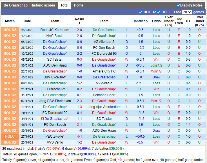Viewport: 207px width, 163px height.
Task: Click Jong Ajax Amsterdam team name
Action: click(104, 107)
